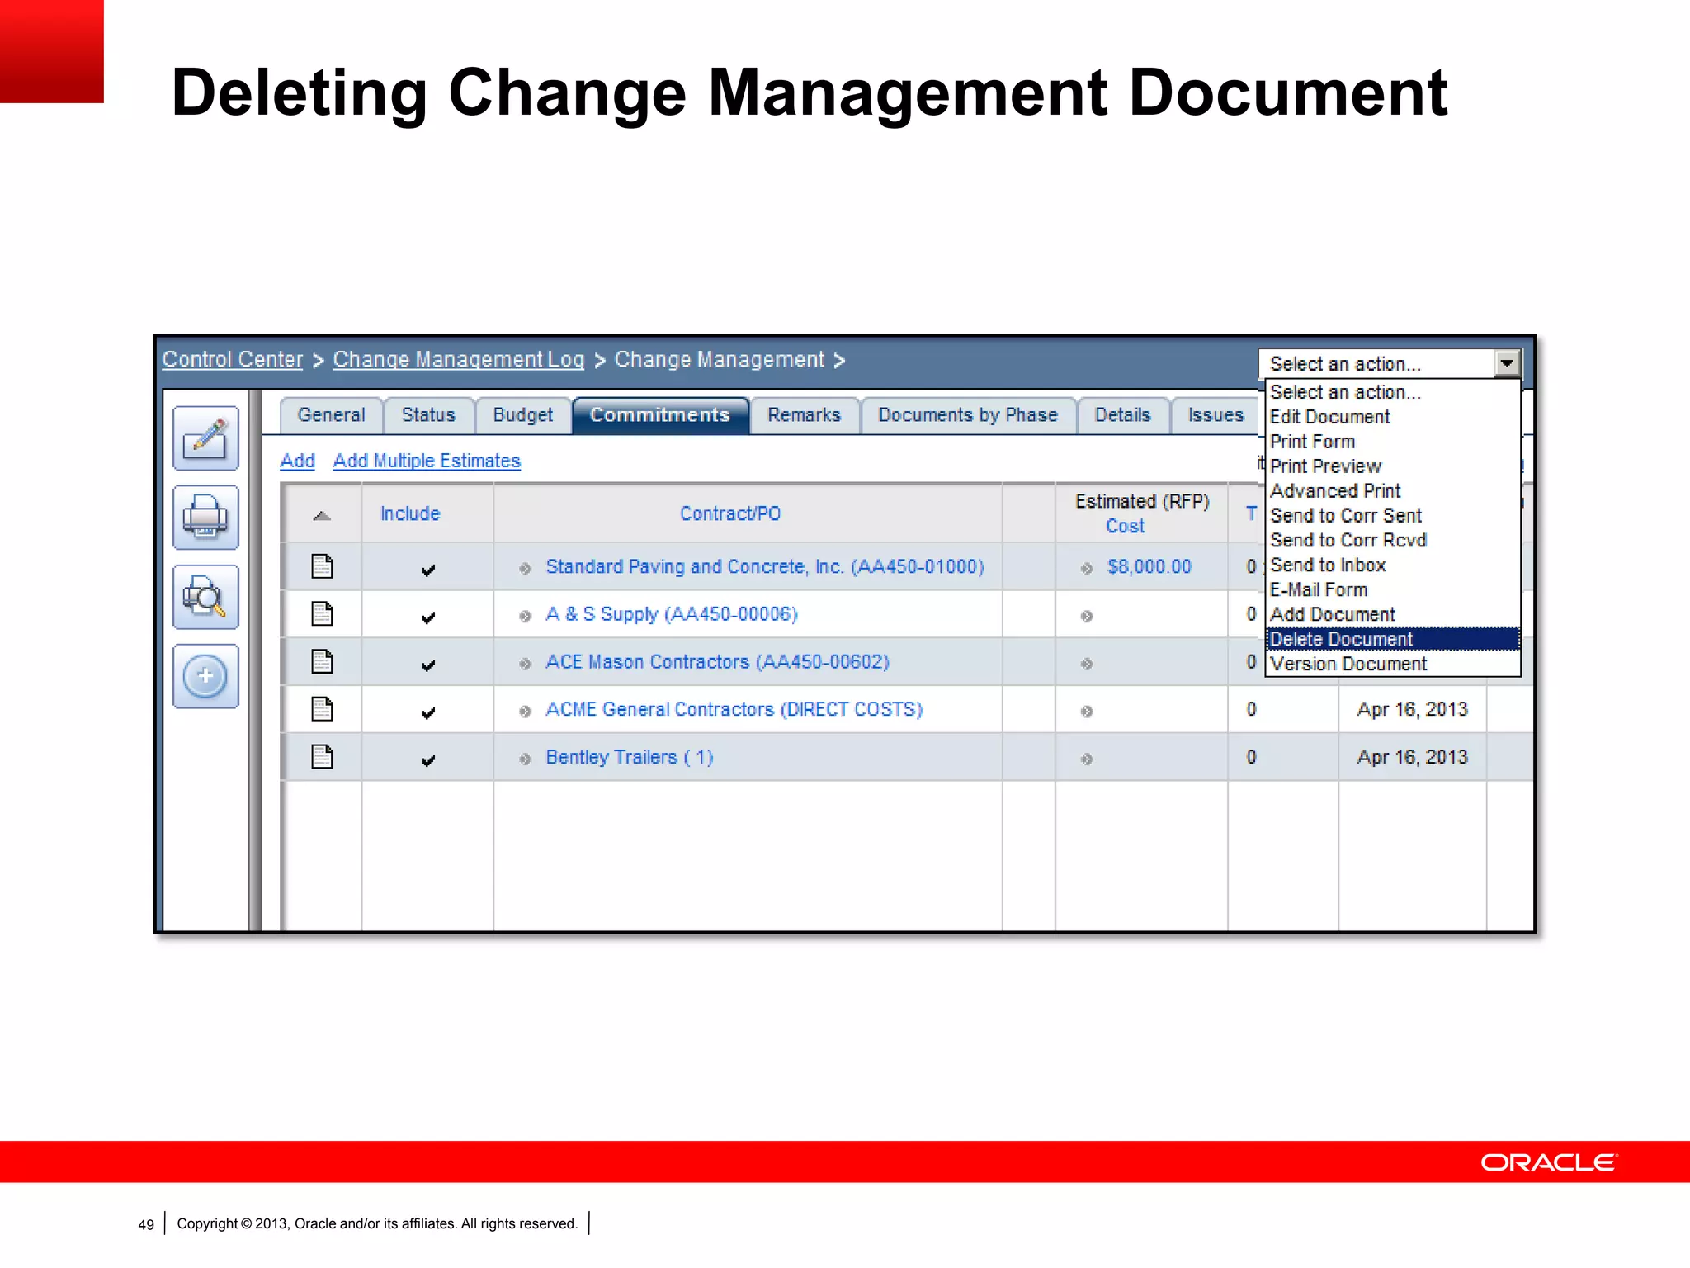This screenshot has width=1690, height=1268.
Task: Click bullet icon beside A & S Supply
Action: tap(525, 616)
